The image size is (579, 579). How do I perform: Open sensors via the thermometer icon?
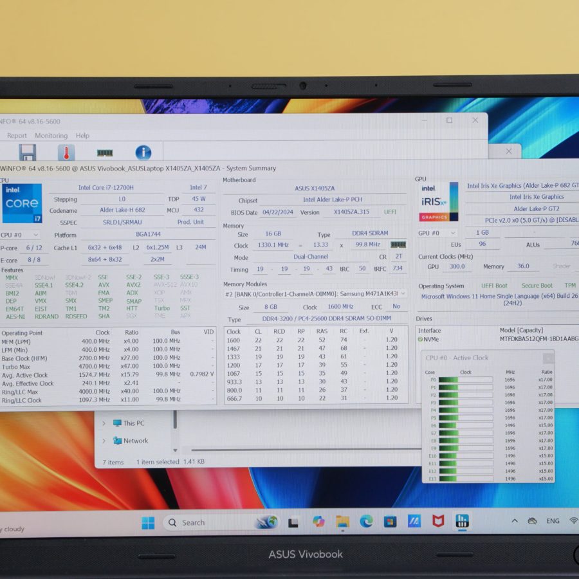click(66, 152)
